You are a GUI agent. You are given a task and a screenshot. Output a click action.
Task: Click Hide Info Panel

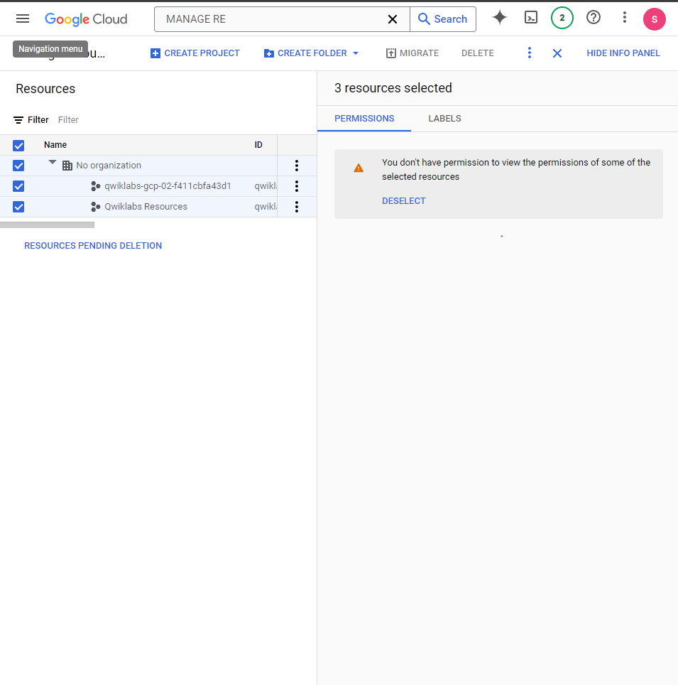click(x=623, y=53)
